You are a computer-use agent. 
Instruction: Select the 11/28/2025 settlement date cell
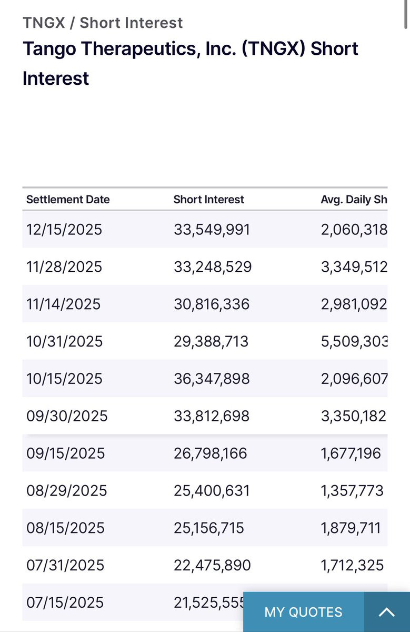point(64,267)
